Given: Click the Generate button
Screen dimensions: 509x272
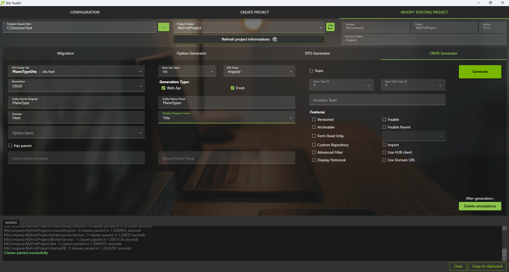Looking at the screenshot, I should pyautogui.click(x=480, y=72).
